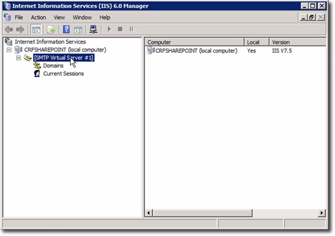Screen dimensions: 335x236
Task: Select CRFSHAREPOINT row in the right pane
Action: tap(197, 51)
